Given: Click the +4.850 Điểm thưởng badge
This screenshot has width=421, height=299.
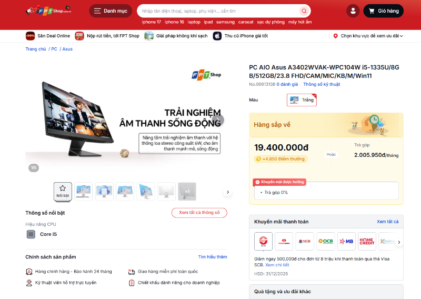Looking at the screenshot, I should pos(280,159).
